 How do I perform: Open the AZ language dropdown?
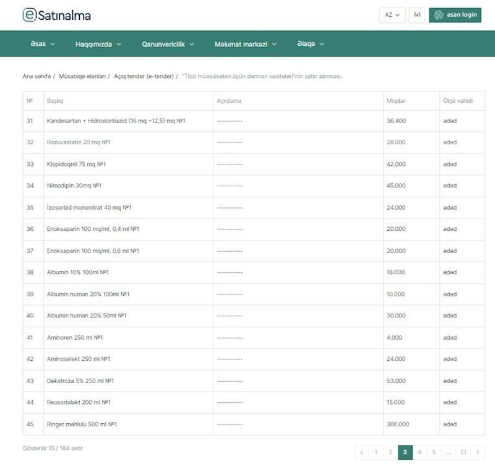[x=392, y=15]
